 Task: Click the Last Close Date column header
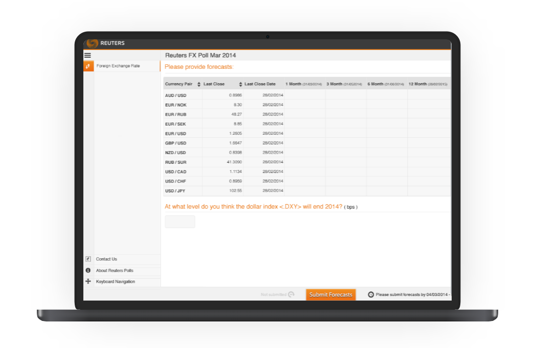[260, 84]
